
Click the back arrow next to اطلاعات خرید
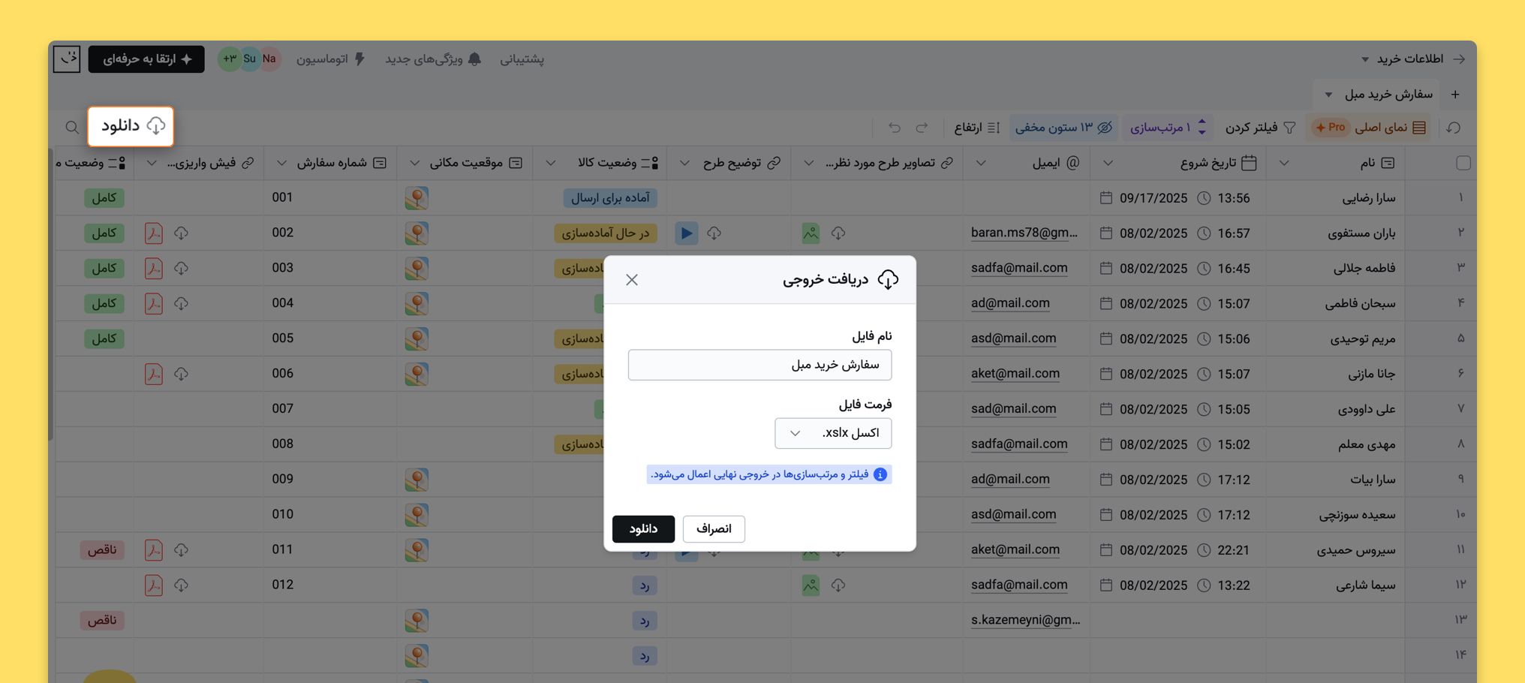click(1459, 59)
